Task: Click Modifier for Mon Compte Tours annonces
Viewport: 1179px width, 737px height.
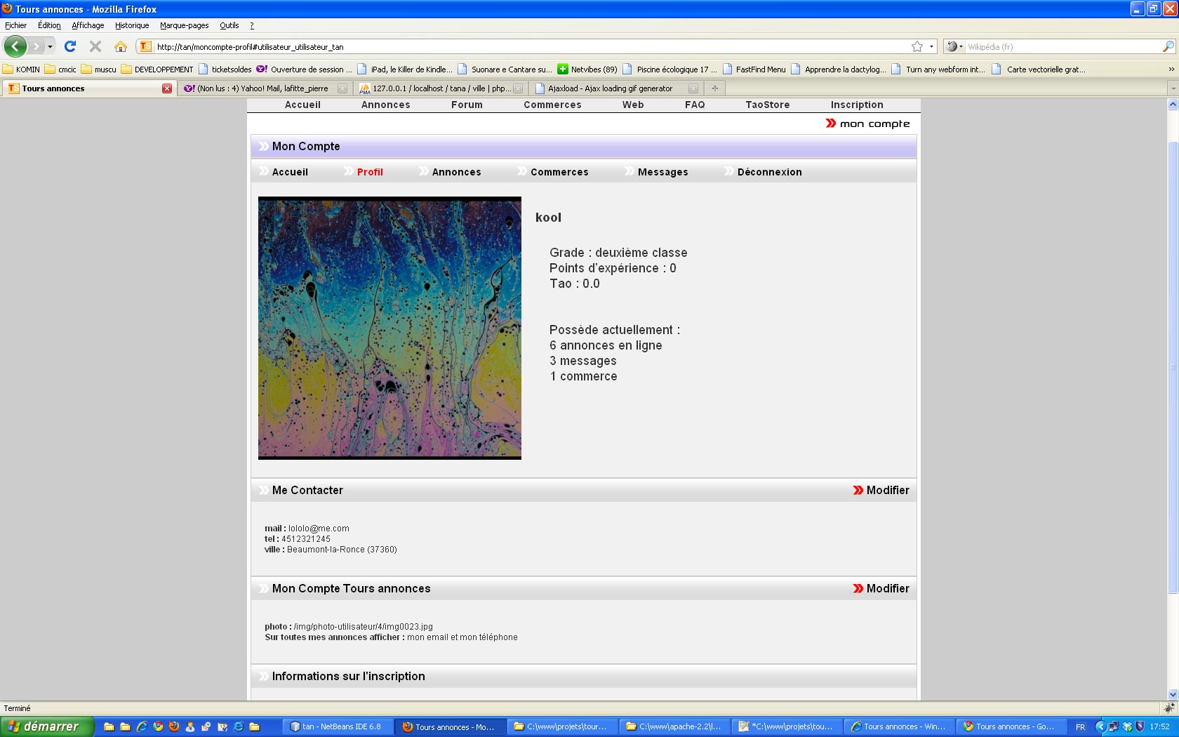Action: point(888,589)
